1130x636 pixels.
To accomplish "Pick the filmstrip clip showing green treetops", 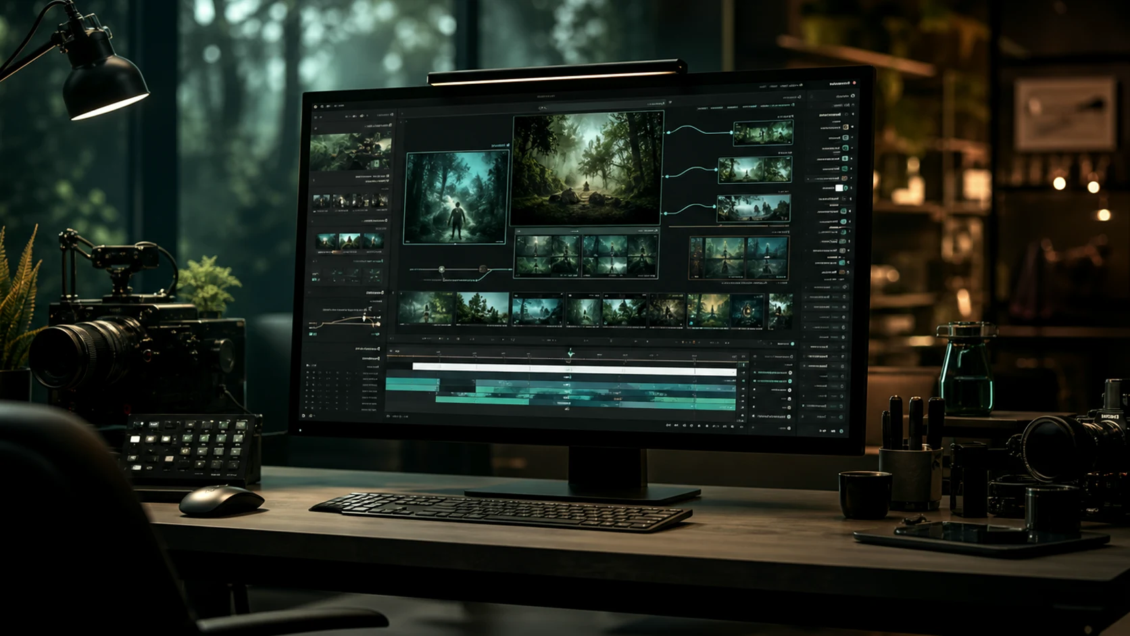I will 483,309.
